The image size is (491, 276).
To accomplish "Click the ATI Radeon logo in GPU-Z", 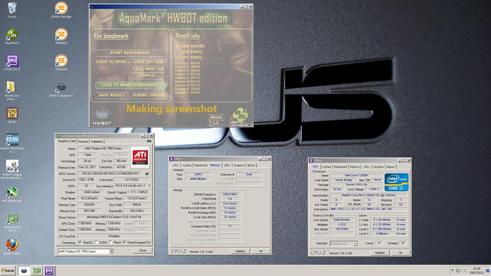I will click(140, 157).
